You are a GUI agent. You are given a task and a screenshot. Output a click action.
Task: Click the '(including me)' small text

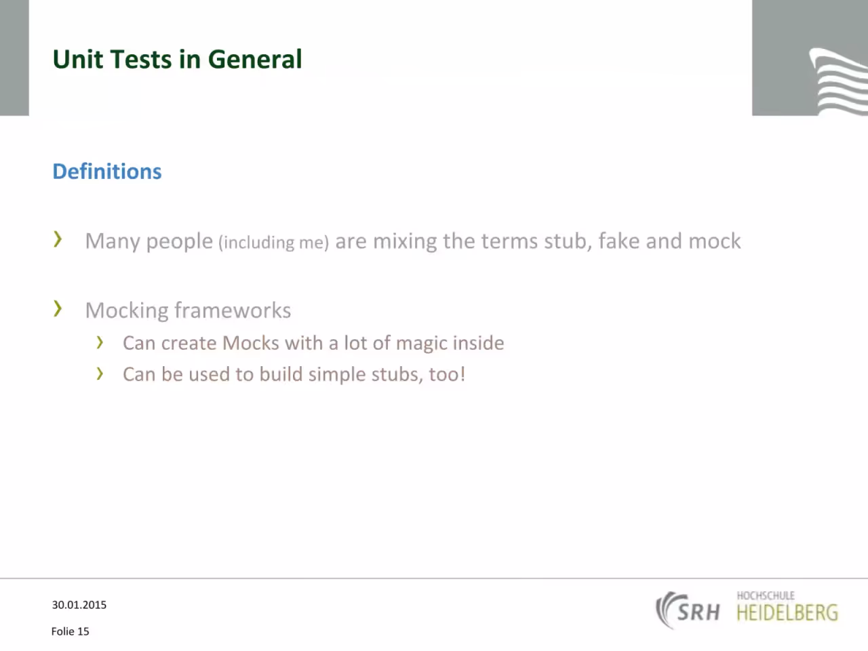pyautogui.click(x=273, y=242)
